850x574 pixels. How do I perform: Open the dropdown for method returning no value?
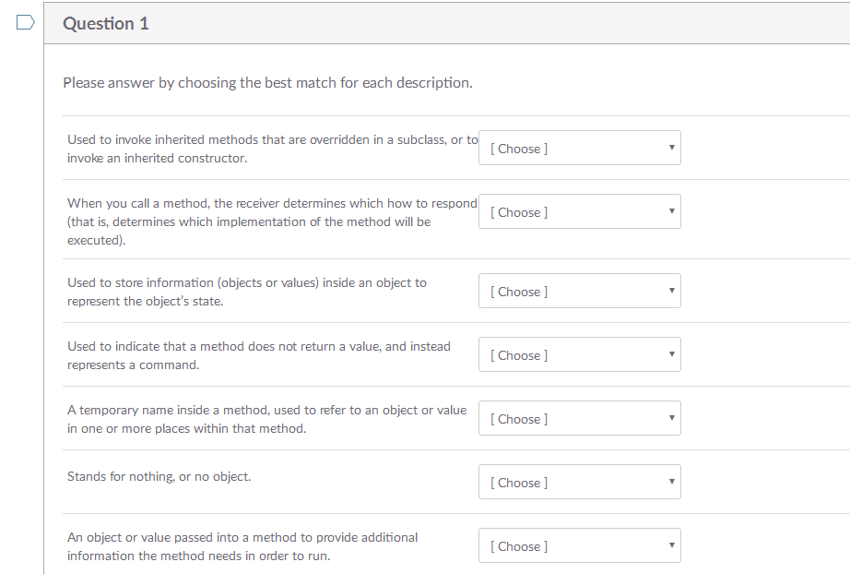tap(579, 354)
